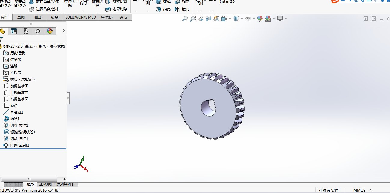This screenshot has width=390, height=193.
Task: Open the MMGS unit system dropdown arrow
Action: point(370,190)
